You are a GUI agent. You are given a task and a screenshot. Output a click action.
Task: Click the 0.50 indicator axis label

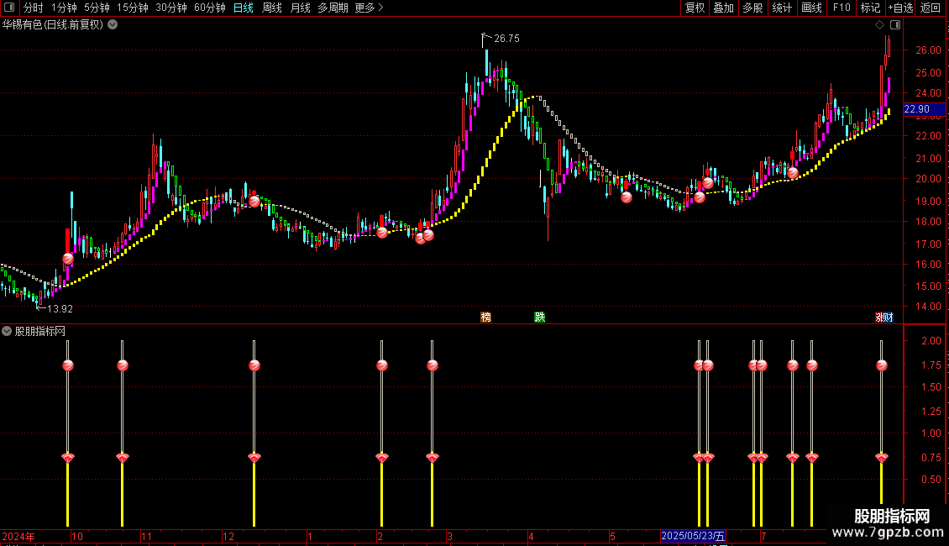pos(931,480)
